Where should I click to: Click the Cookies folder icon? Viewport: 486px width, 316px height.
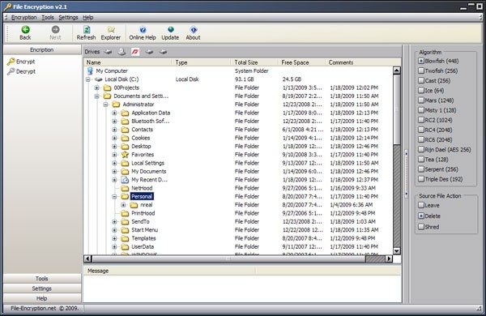125,138
